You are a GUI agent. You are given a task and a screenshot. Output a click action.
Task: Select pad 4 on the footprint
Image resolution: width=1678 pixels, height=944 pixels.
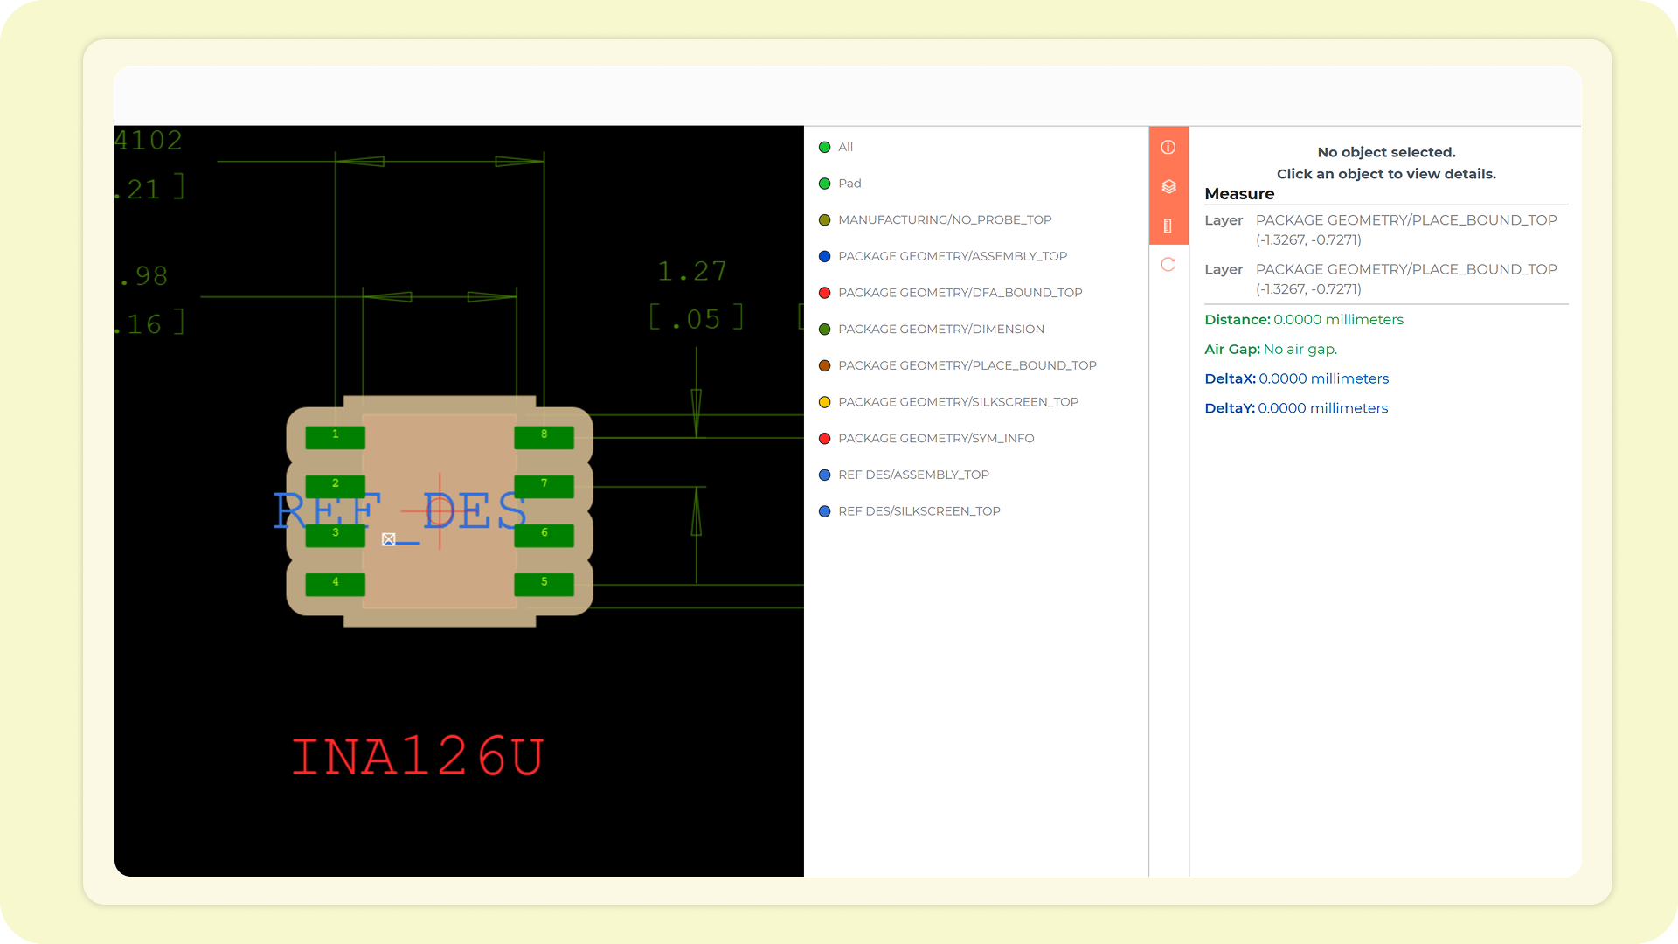(336, 585)
